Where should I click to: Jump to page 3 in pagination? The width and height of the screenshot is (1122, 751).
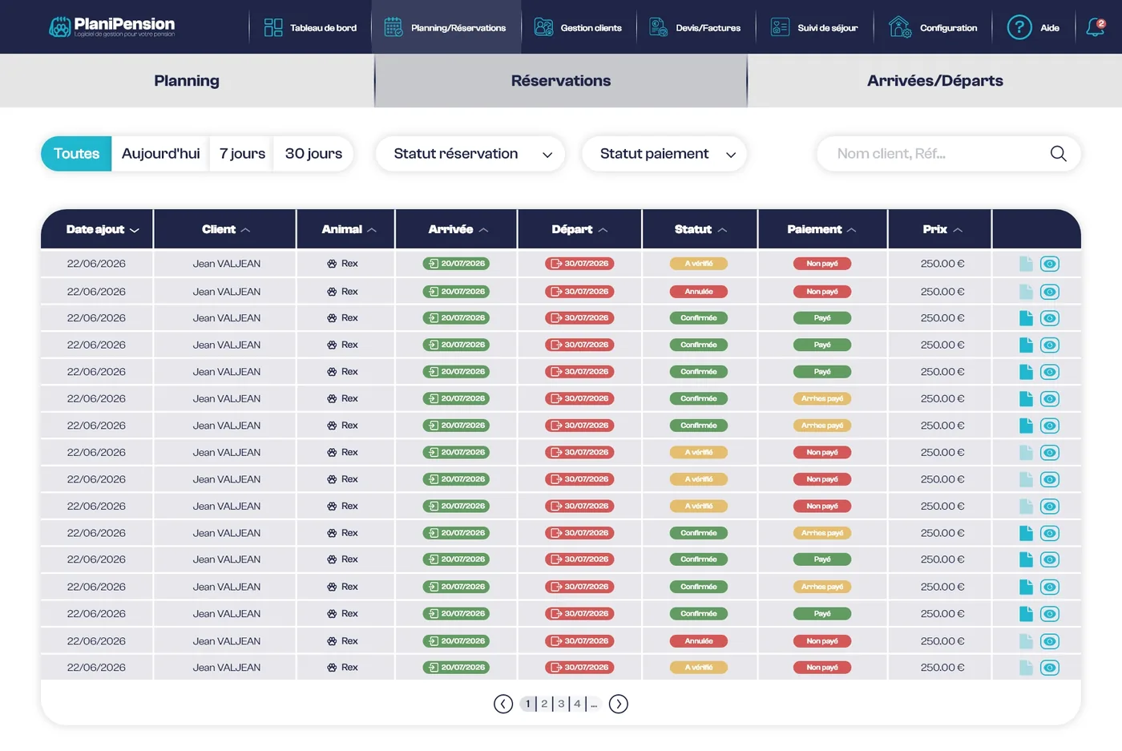(x=561, y=704)
